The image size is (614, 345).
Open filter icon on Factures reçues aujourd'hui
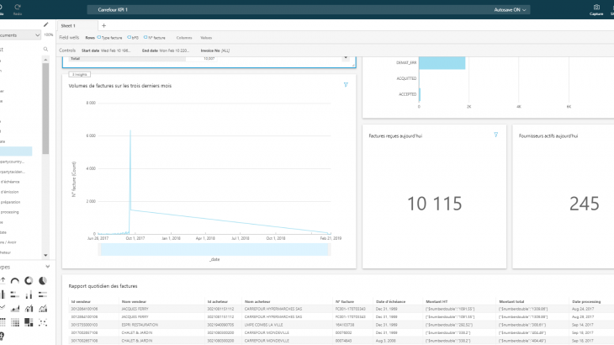tap(496, 135)
